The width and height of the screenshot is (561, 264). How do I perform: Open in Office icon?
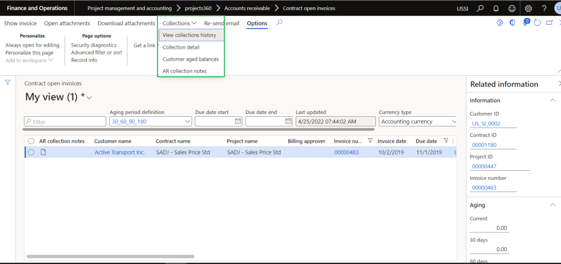point(512,22)
